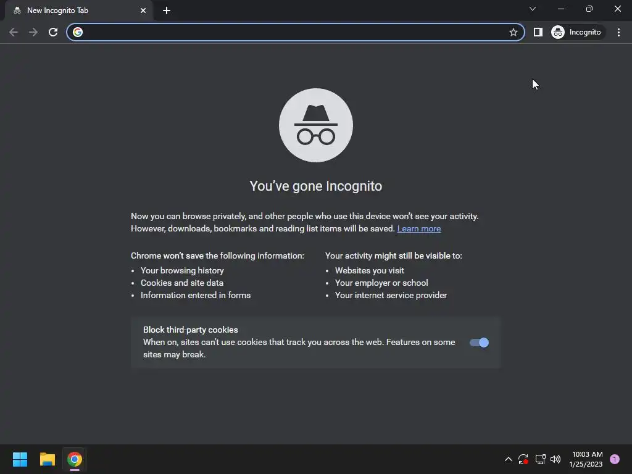This screenshot has height=474, width=632.
Task: Click 'Information entered in forms' item
Action: pyautogui.click(x=196, y=296)
